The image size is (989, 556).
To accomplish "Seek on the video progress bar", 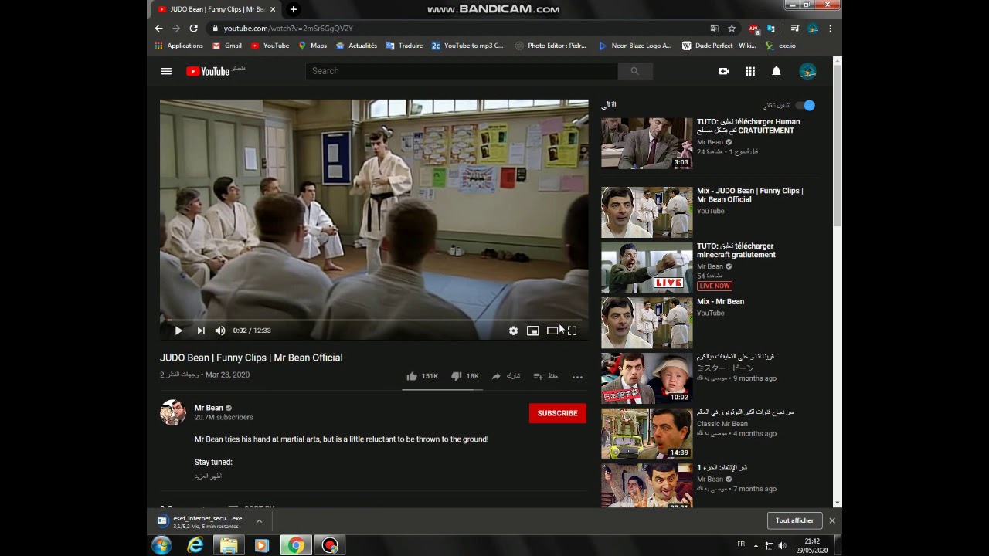I will (x=374, y=319).
